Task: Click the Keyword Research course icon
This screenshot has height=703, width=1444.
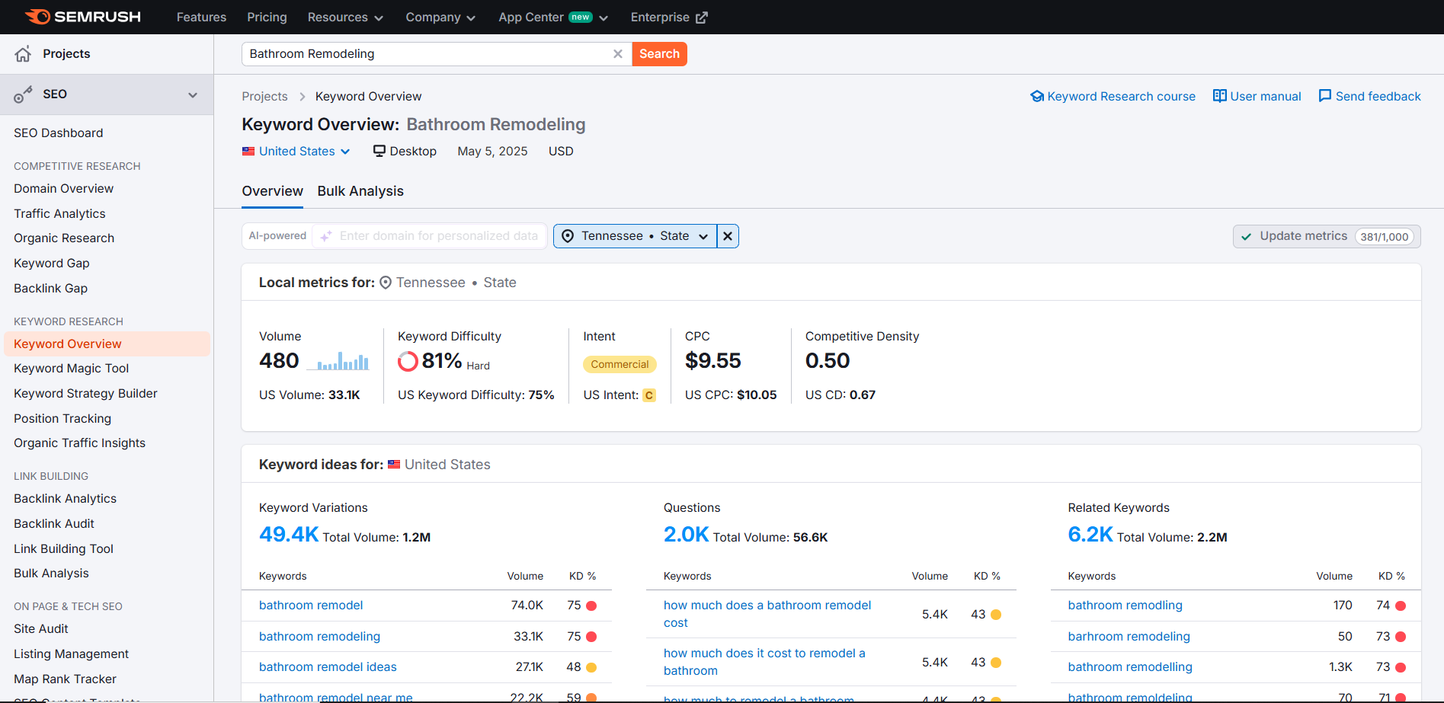Action: tap(1036, 96)
